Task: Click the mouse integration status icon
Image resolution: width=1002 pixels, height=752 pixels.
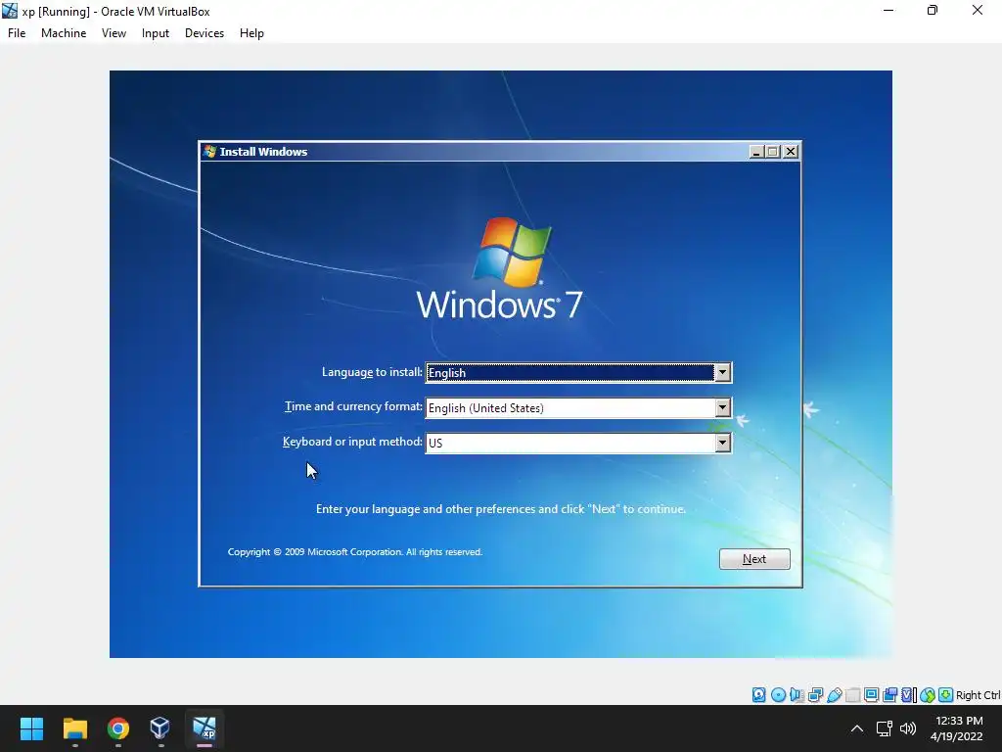Action: pyautogui.click(x=928, y=695)
